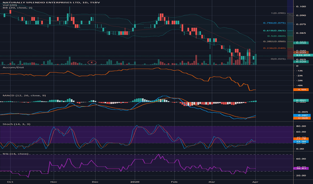Click the -3M Accum/Dist axis value

tap(300, 81)
